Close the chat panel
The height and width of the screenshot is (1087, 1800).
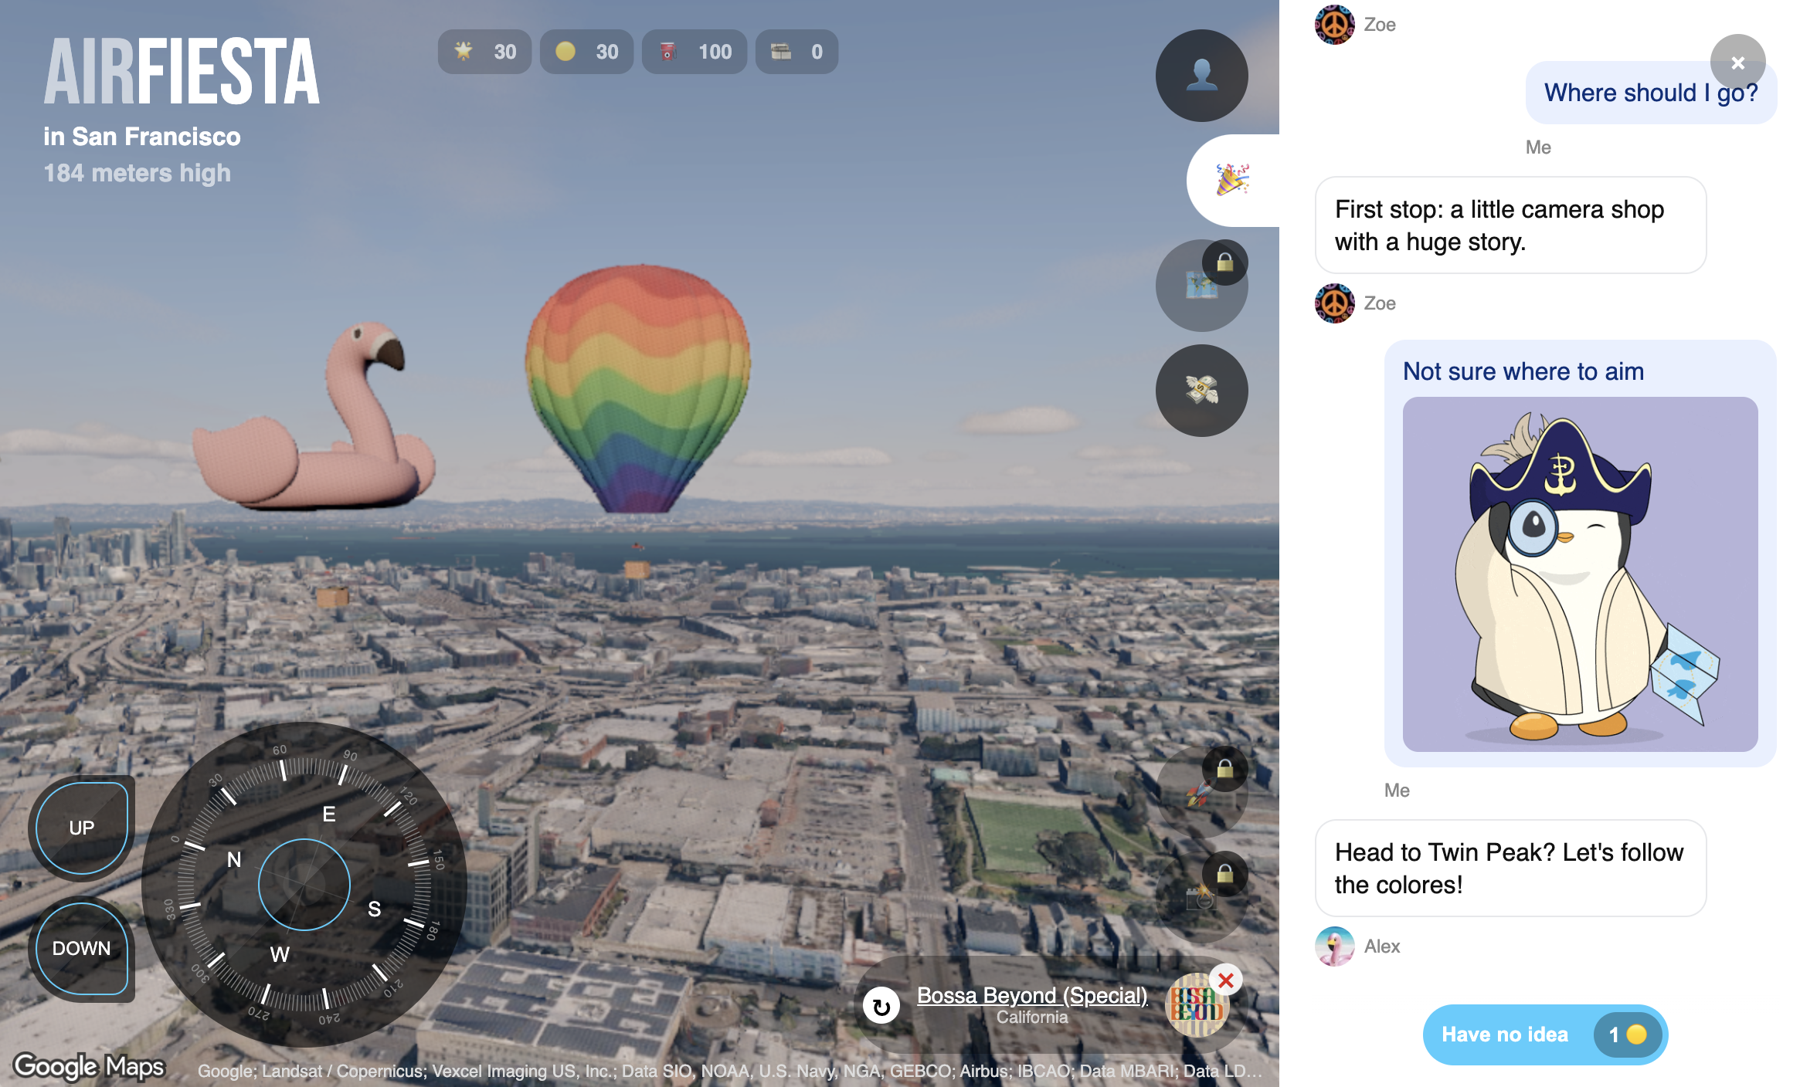click(x=1737, y=63)
